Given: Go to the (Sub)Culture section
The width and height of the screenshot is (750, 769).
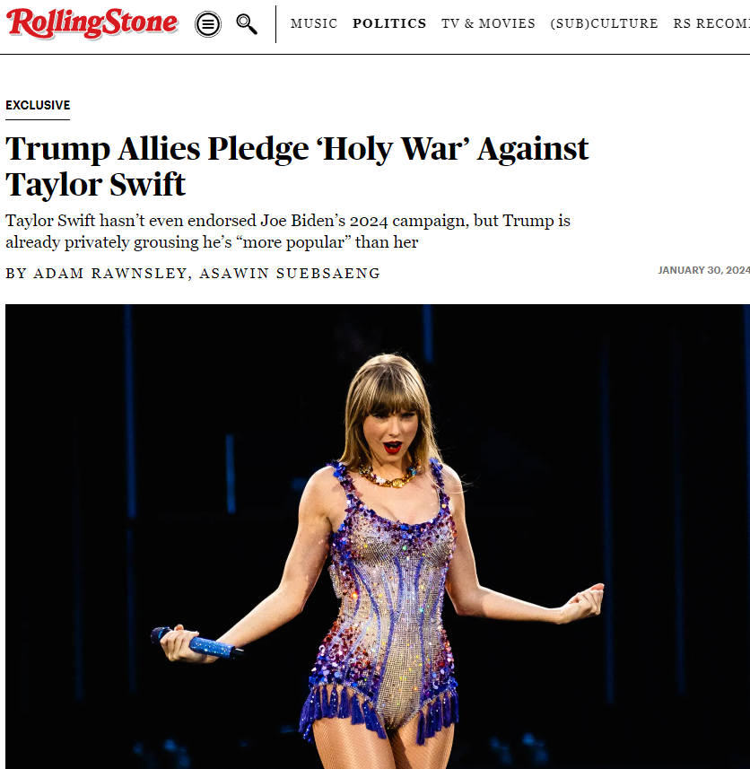Looking at the screenshot, I should tap(604, 23).
